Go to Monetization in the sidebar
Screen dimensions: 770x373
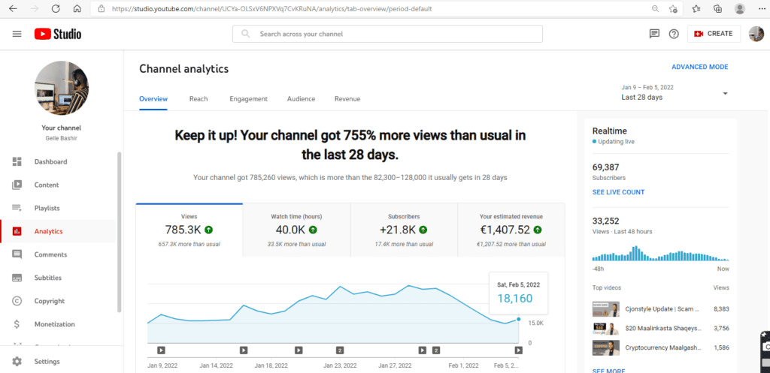click(54, 324)
